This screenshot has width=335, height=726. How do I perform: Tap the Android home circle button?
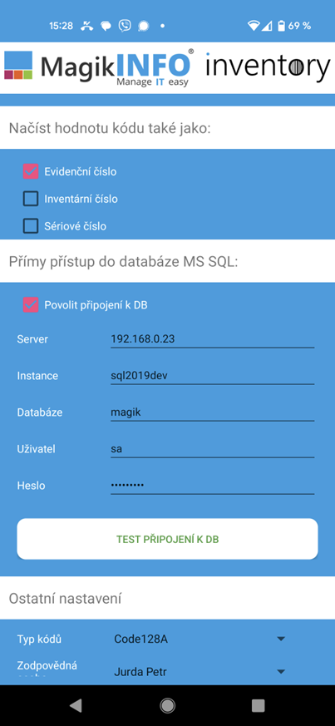point(168,705)
